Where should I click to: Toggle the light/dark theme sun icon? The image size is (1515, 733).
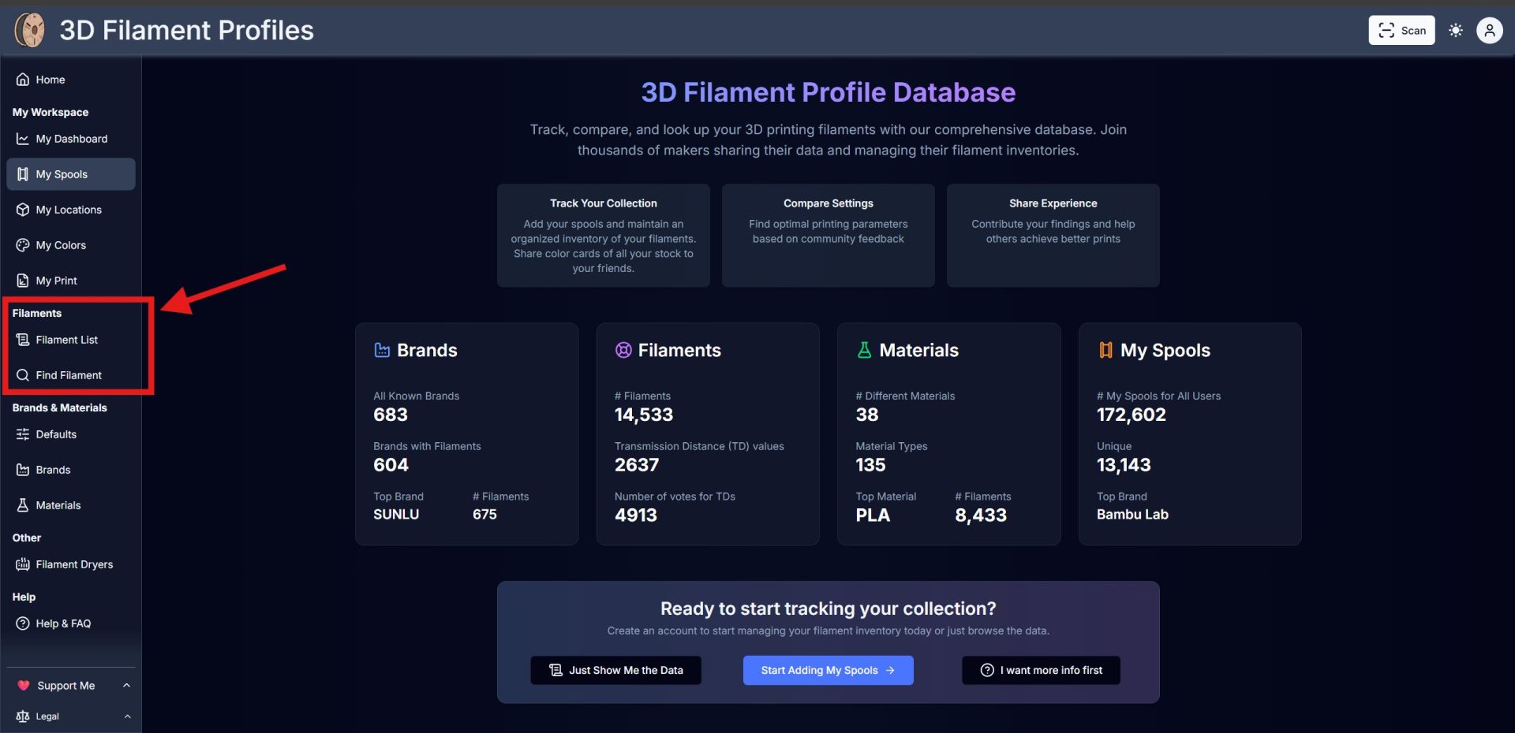tap(1455, 31)
